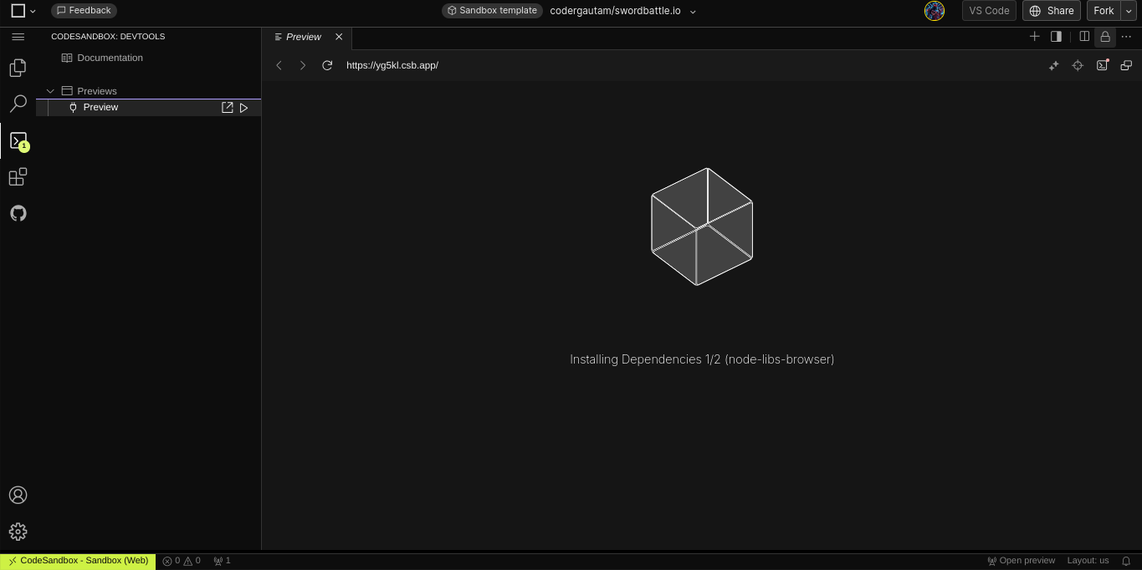Select the Preview tab

pos(303,37)
